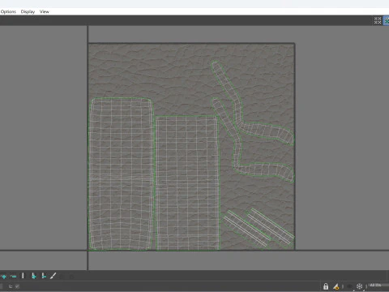The image size is (389, 292).
Task: Open the View menu
Action: click(45, 11)
